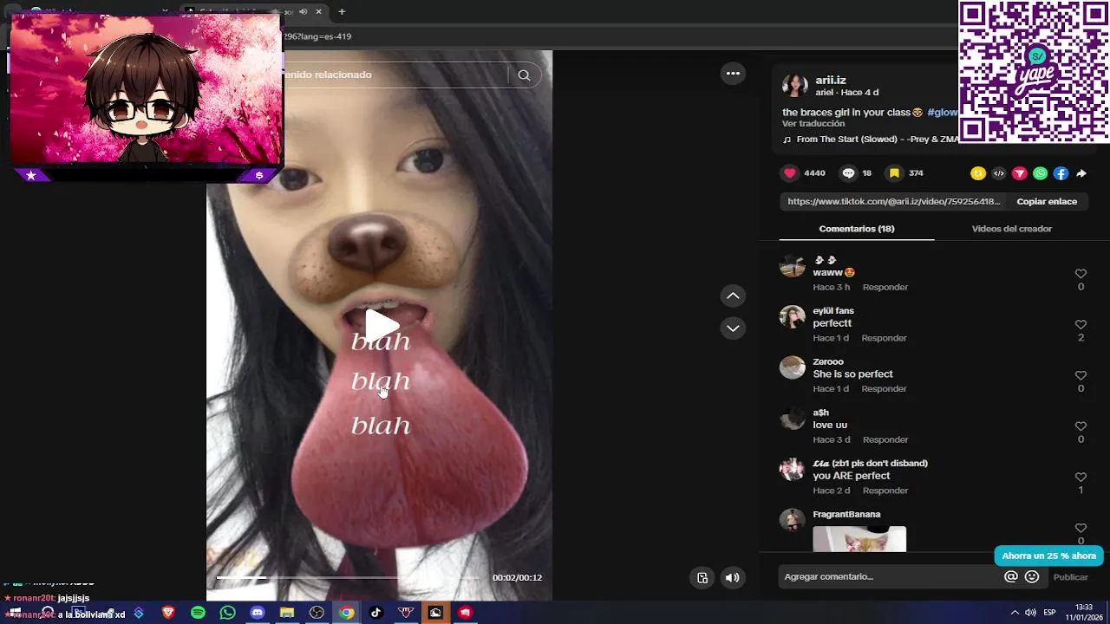Image resolution: width=1110 pixels, height=624 pixels.
Task: Reply to Zerooo's comment
Action: point(884,389)
